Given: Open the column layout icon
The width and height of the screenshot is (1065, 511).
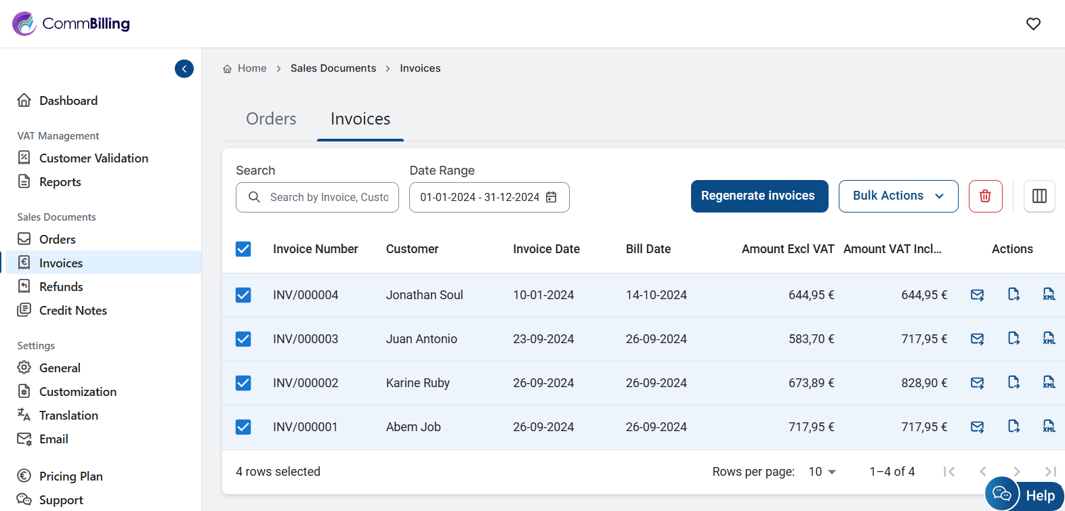Looking at the screenshot, I should click(x=1039, y=196).
